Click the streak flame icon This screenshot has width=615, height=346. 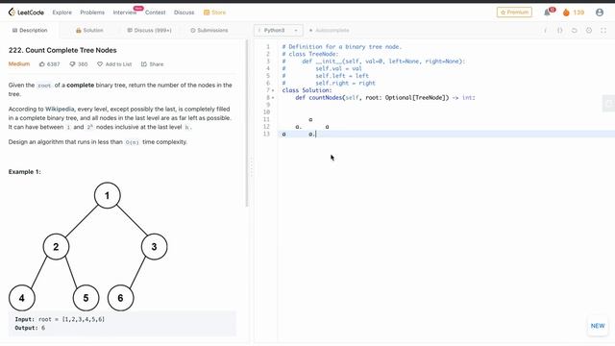(x=566, y=12)
